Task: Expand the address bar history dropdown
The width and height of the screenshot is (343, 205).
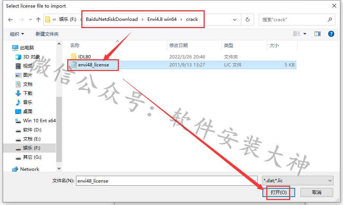Action: (x=234, y=20)
